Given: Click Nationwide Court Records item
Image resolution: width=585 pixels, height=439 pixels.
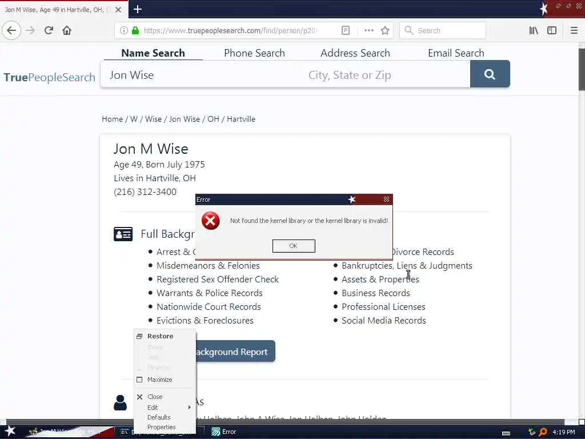Looking at the screenshot, I should (x=209, y=307).
